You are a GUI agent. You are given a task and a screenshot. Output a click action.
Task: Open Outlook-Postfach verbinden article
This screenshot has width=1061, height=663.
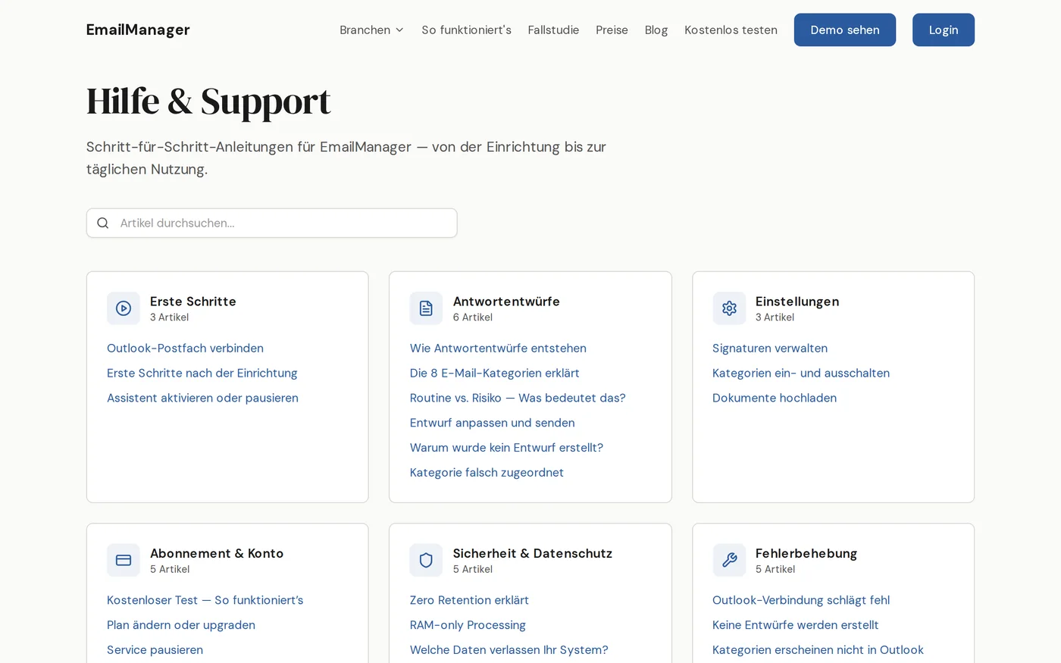(x=185, y=349)
